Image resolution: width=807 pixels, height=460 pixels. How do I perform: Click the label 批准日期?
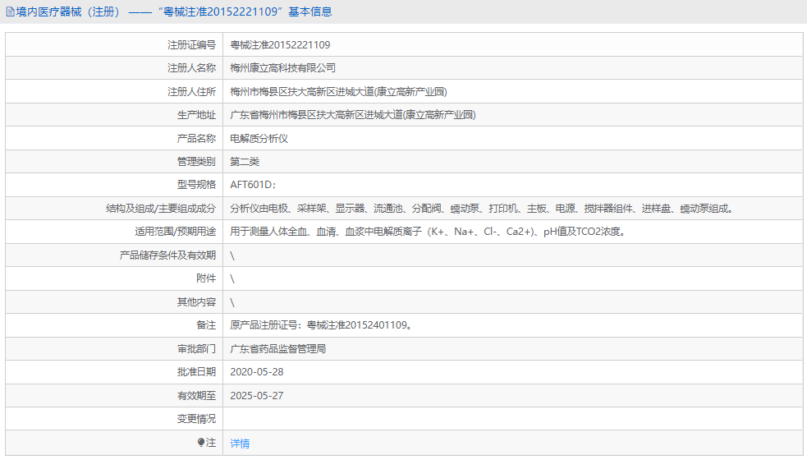coord(196,372)
